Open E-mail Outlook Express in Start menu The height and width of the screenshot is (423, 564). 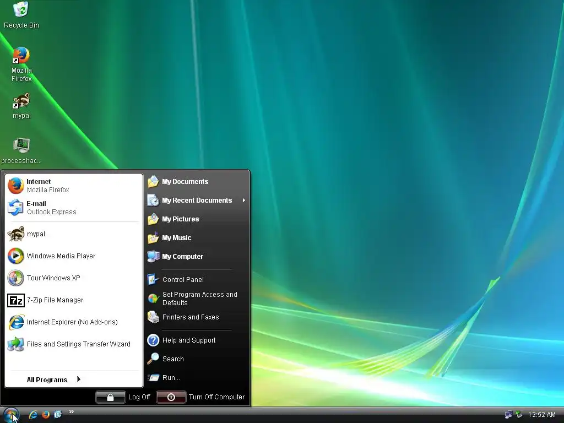(x=73, y=208)
